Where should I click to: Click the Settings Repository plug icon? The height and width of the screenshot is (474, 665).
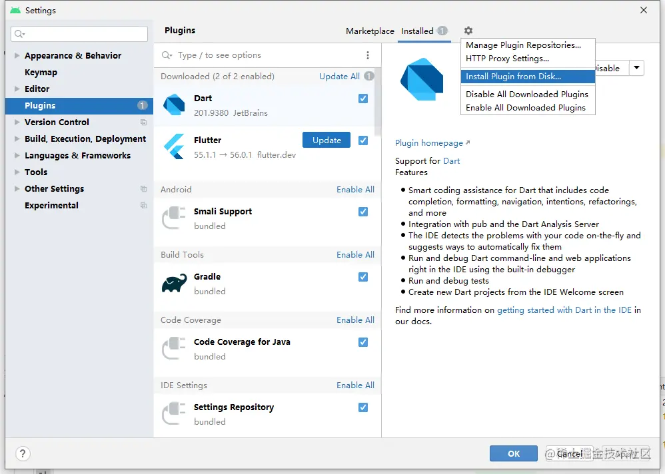coord(175,413)
